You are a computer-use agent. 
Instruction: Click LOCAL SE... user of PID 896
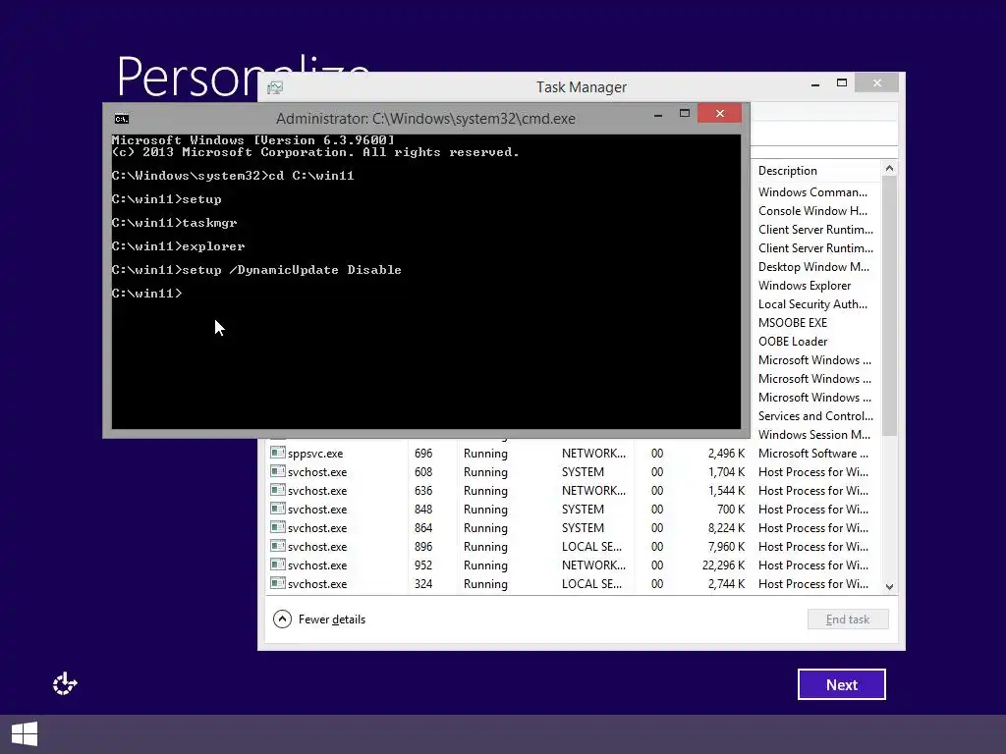click(591, 546)
